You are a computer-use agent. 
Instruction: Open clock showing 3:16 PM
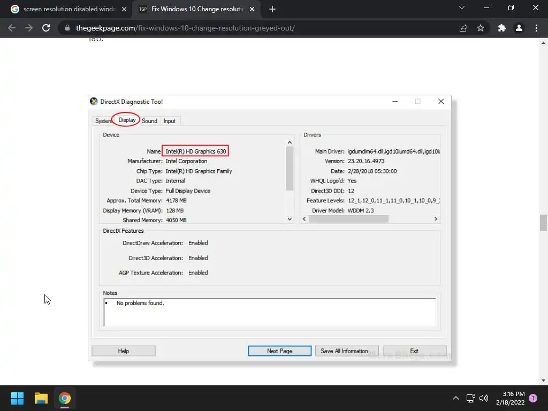click(510, 398)
